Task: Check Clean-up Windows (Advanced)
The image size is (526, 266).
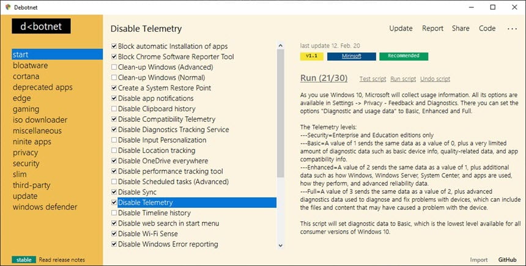Action: 114,67
